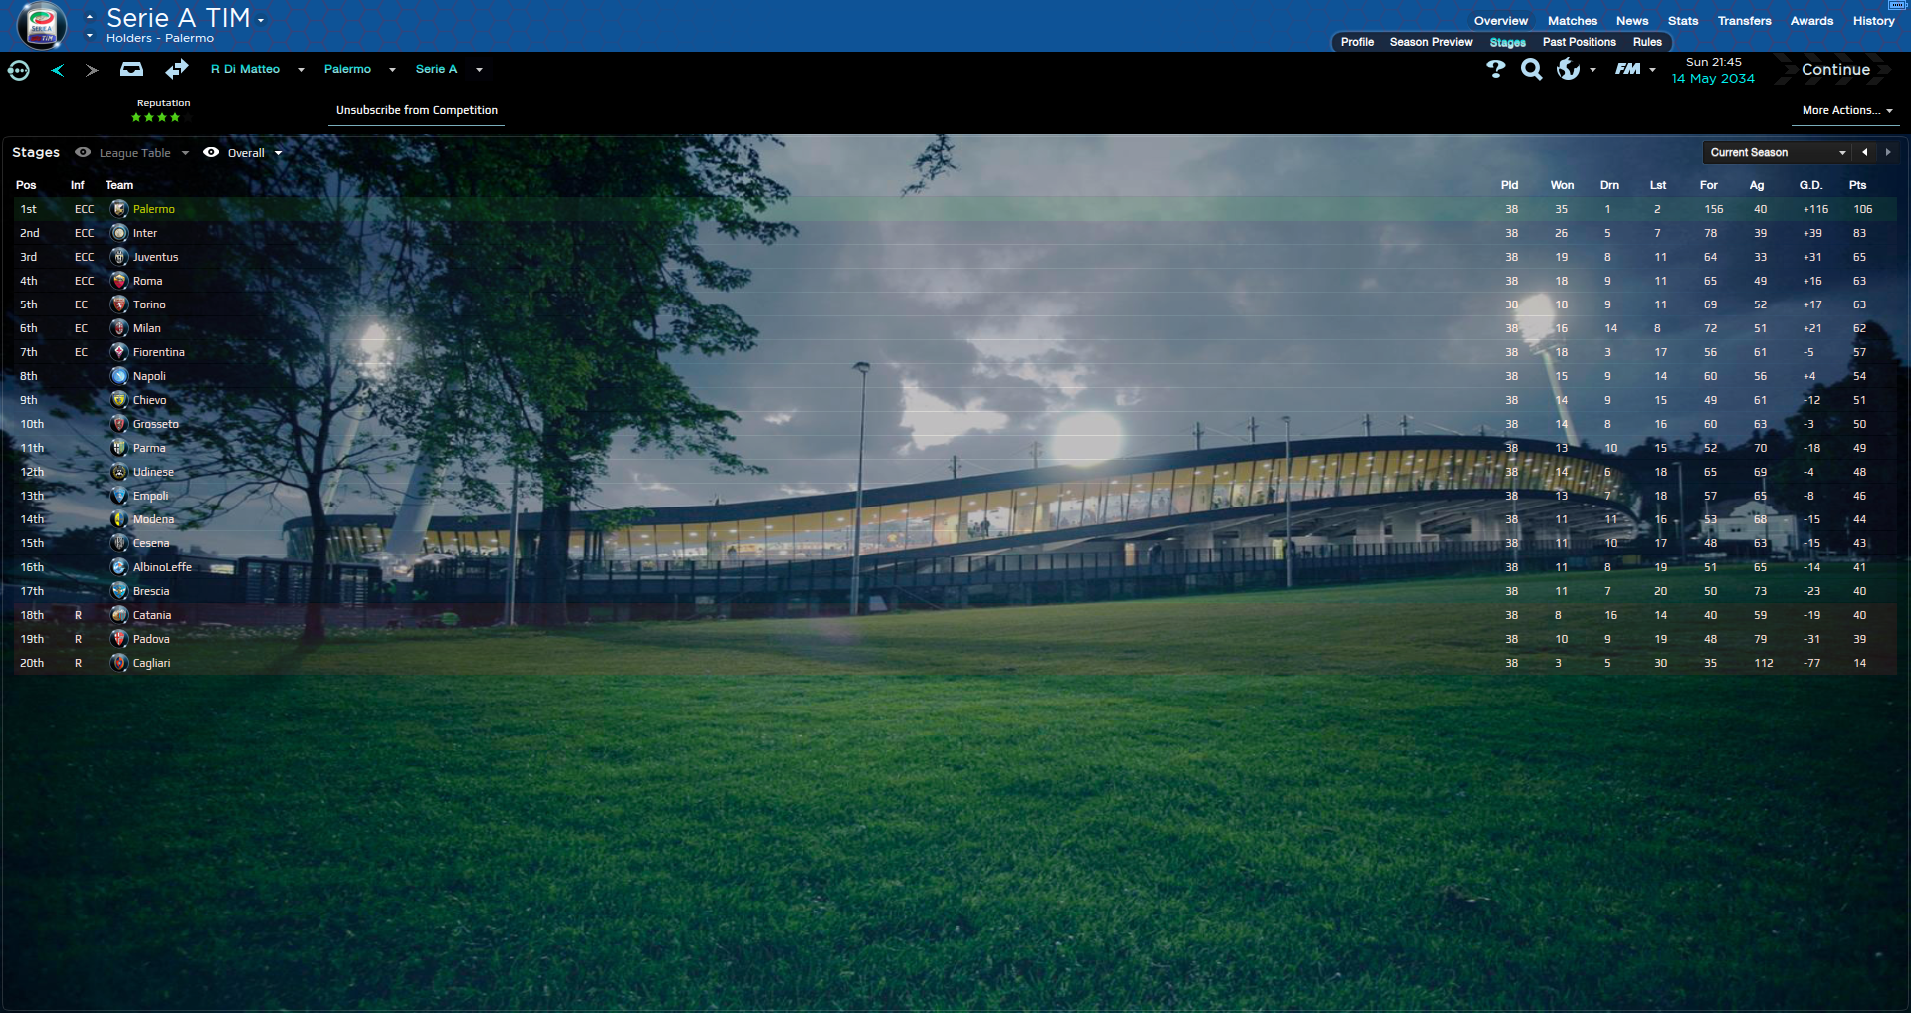Click the Serie A TIM competition logo
The height and width of the screenshot is (1013, 1911).
tap(42, 25)
